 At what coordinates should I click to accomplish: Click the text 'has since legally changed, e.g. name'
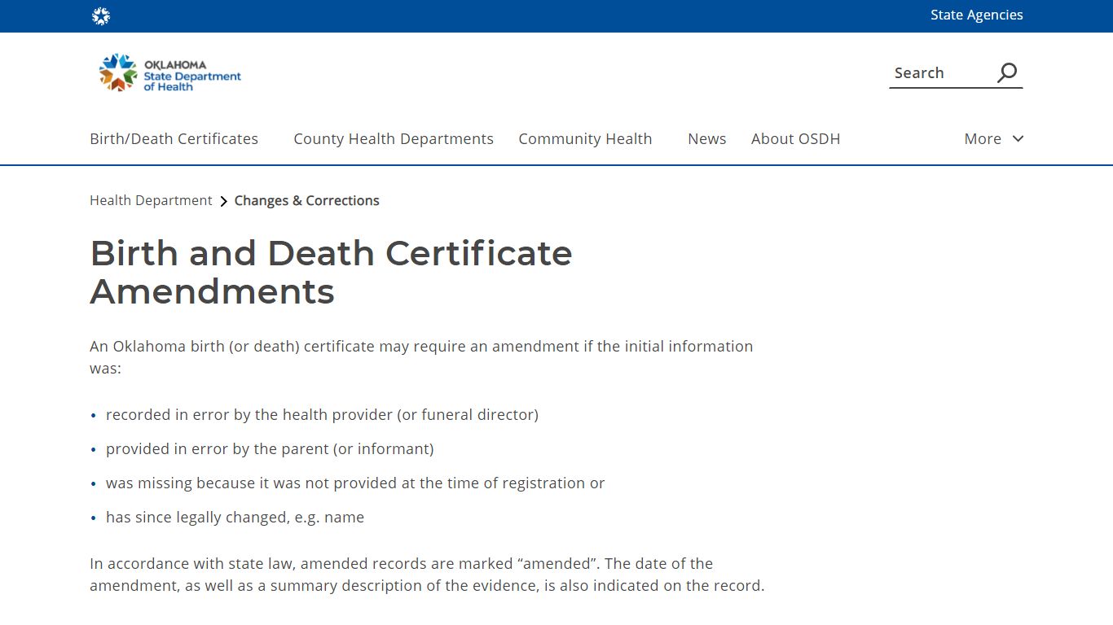pyautogui.click(x=235, y=517)
